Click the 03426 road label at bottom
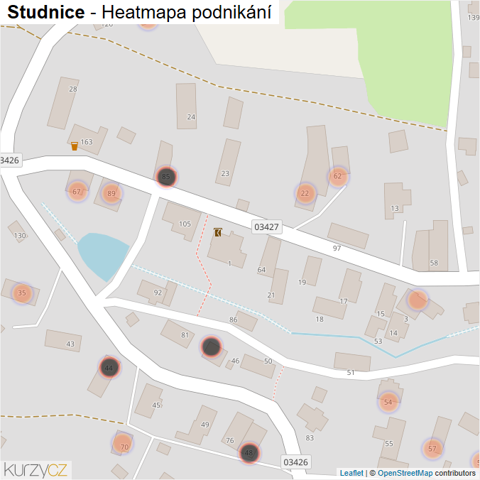The width and height of the screenshot is (480, 480). pyautogui.click(x=295, y=462)
